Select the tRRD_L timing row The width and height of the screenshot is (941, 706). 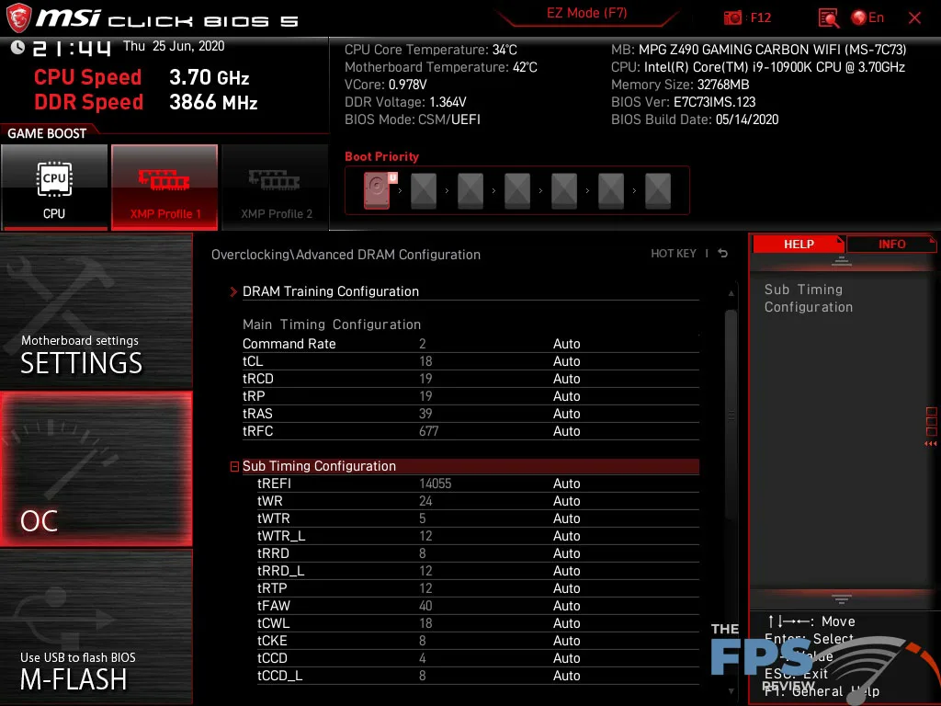pos(478,570)
